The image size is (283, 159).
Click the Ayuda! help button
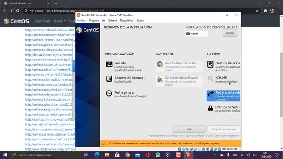click(x=230, y=33)
